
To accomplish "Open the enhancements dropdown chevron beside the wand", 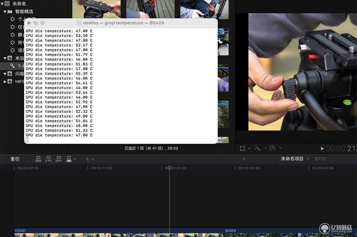I will [265, 148].
